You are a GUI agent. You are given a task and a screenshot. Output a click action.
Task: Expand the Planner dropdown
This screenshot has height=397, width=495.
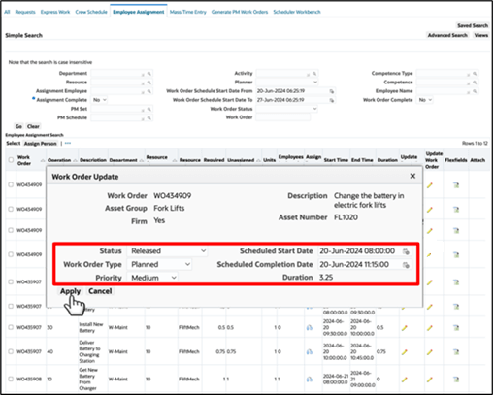(286, 83)
